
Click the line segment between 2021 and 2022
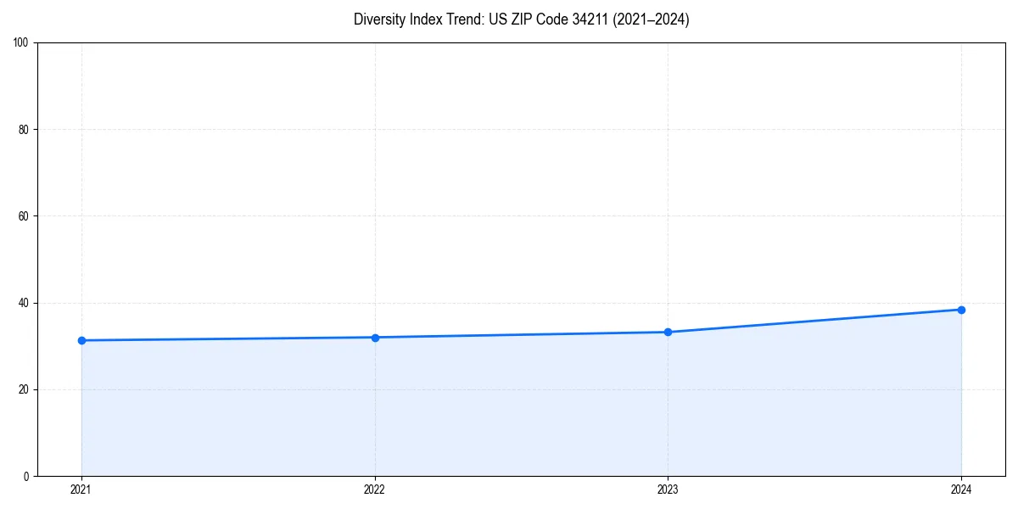(x=229, y=338)
